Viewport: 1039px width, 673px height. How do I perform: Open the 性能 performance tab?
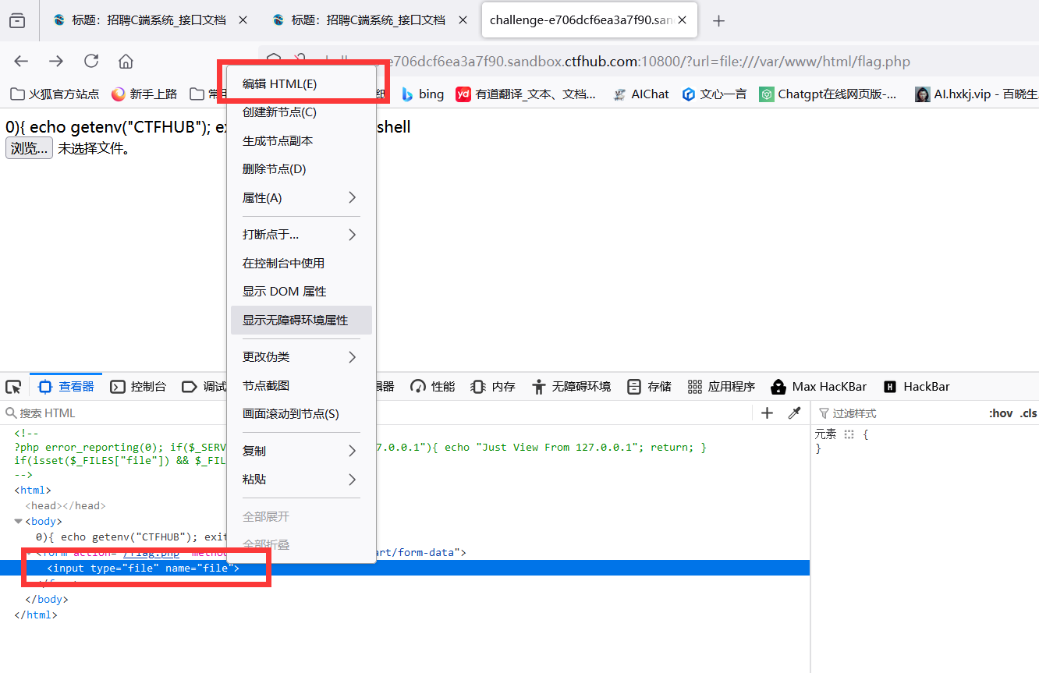tap(433, 387)
